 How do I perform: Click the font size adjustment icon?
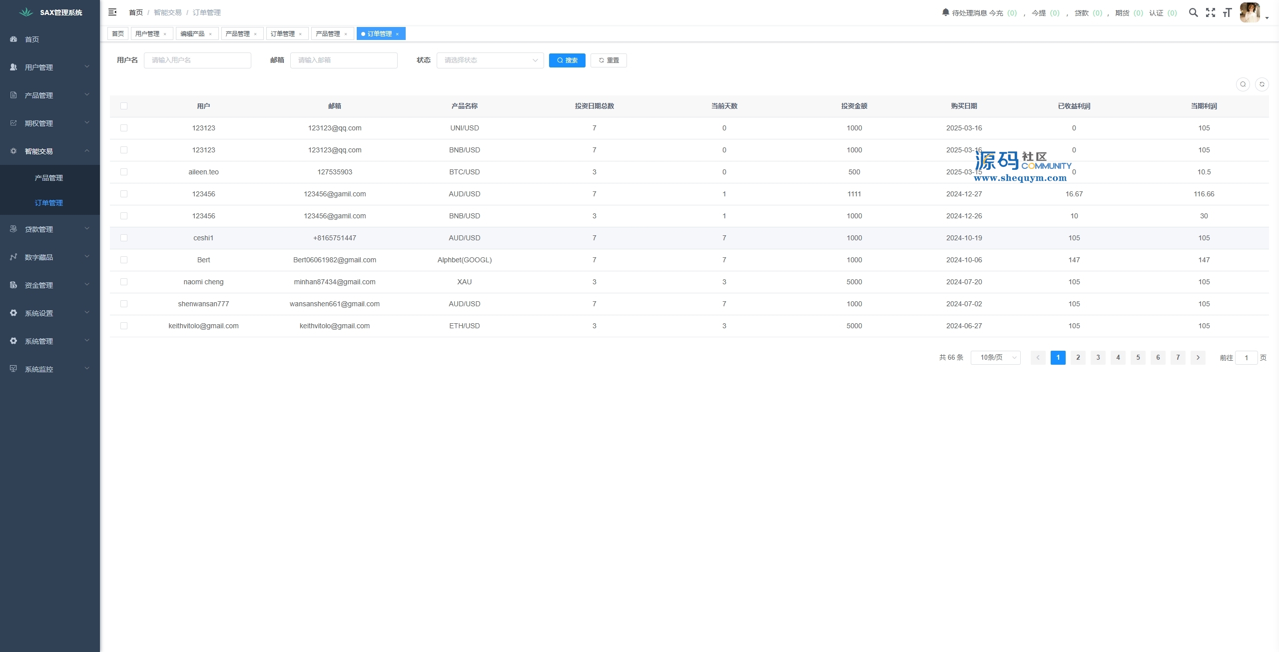tap(1227, 12)
